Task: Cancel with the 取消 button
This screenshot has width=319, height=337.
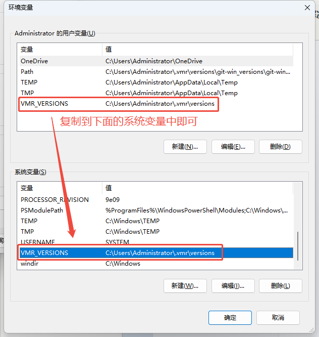Action: (x=278, y=318)
